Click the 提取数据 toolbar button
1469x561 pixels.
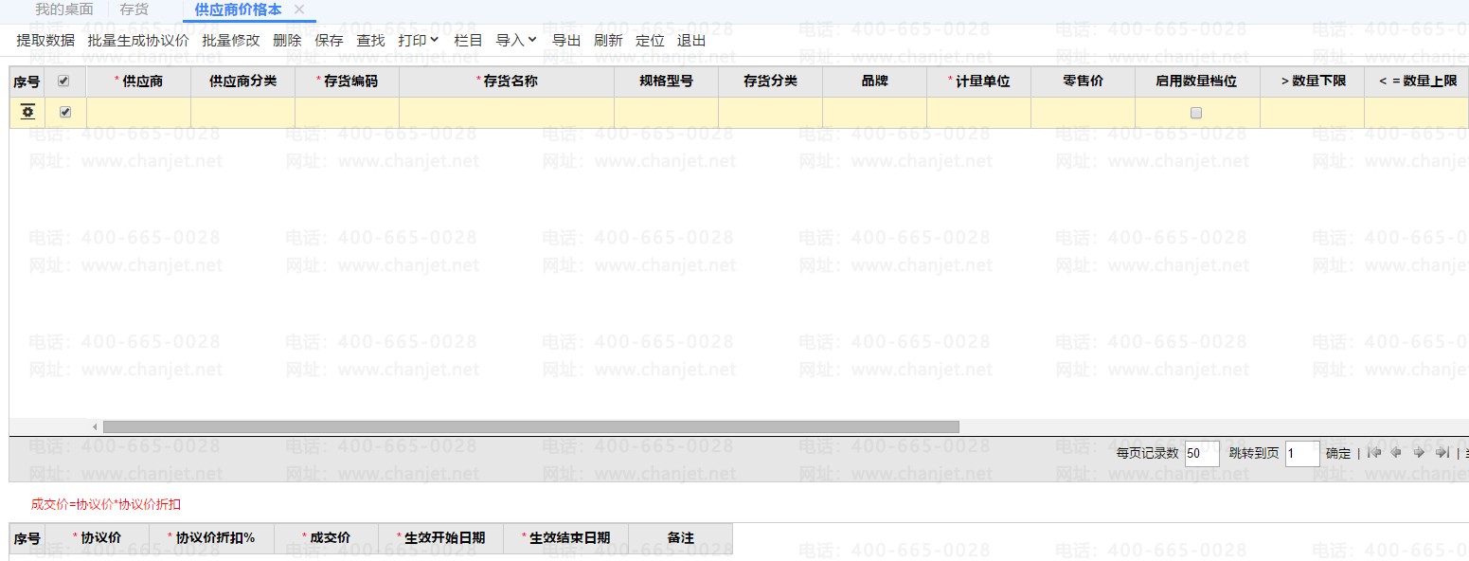45,41
